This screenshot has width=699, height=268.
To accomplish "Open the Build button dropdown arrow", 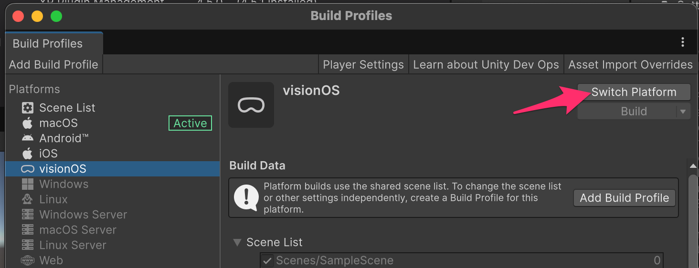I will tap(683, 112).
